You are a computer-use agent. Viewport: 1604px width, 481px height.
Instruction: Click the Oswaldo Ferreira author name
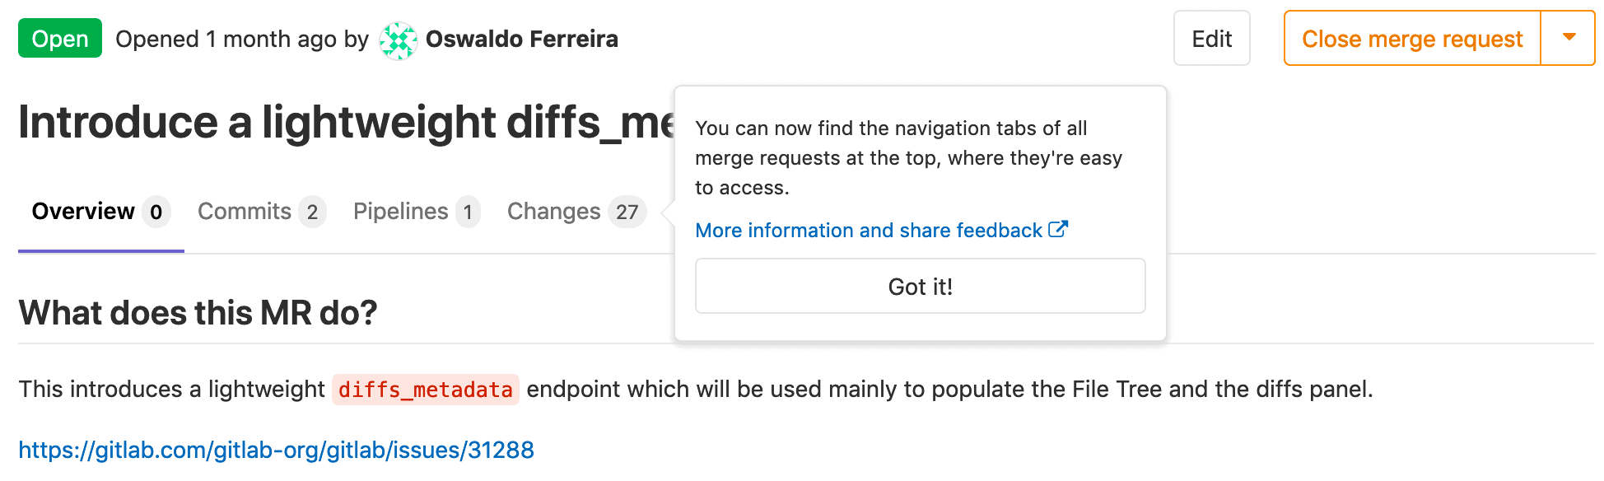[521, 38]
